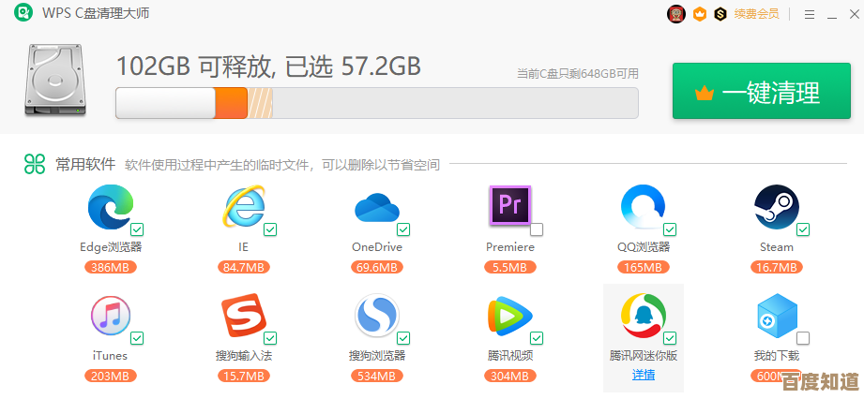Open the hamburger main menu
The width and height of the screenshot is (864, 399).
[x=809, y=14]
